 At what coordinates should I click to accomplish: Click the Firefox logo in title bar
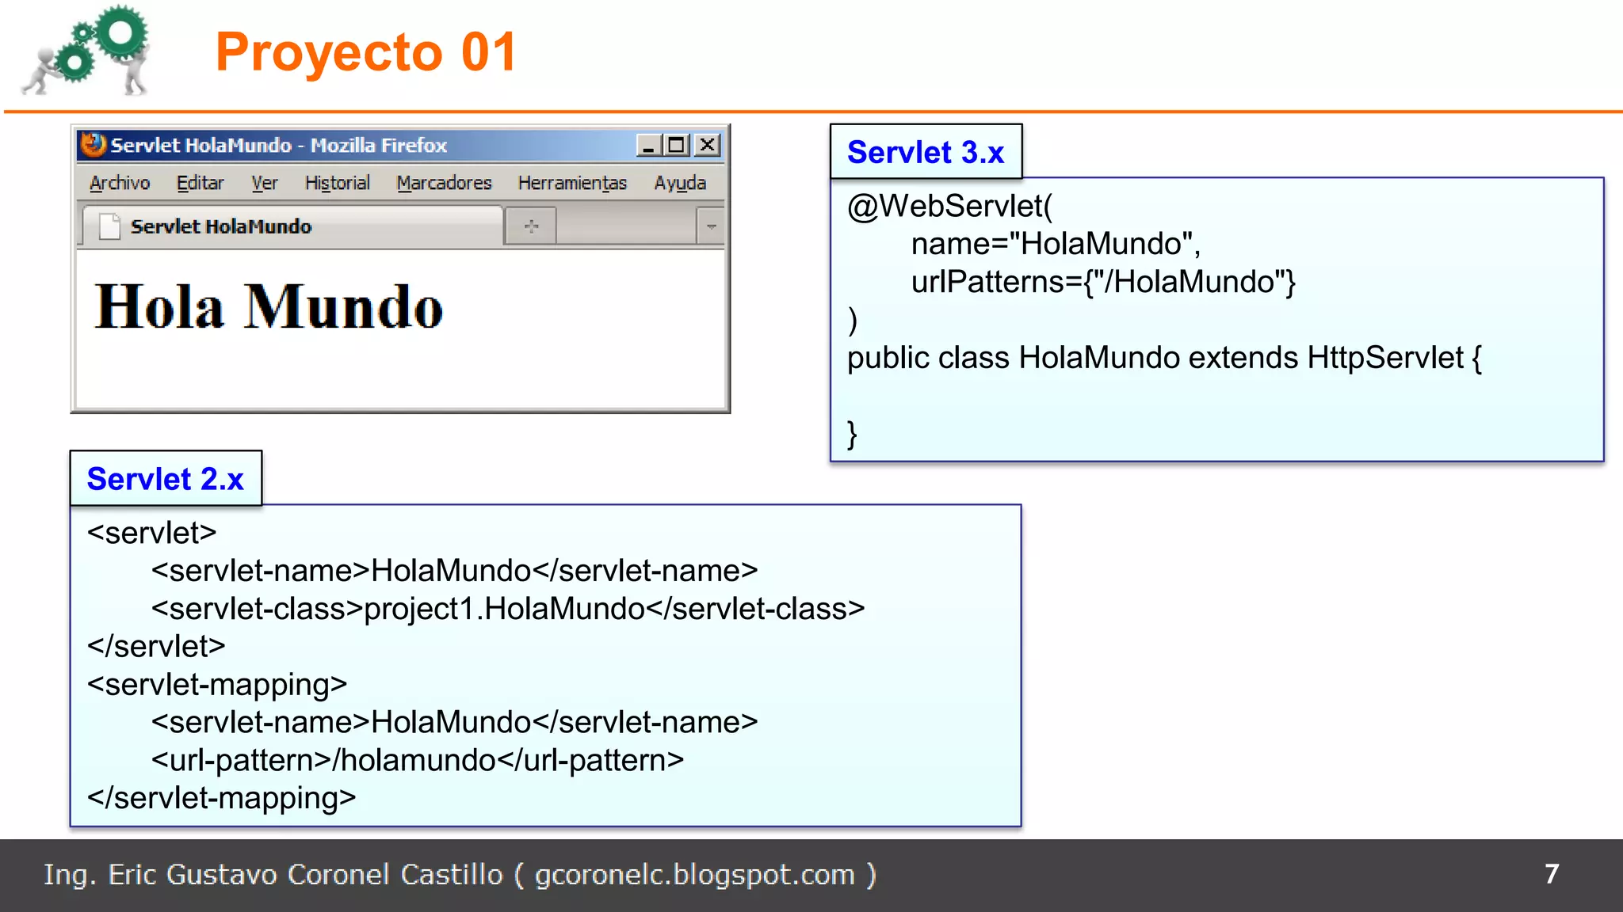tap(94, 145)
